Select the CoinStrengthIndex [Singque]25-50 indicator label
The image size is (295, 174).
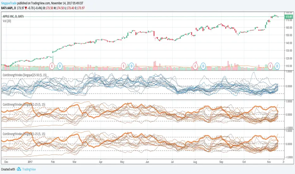pyautogui.click(x=24, y=75)
